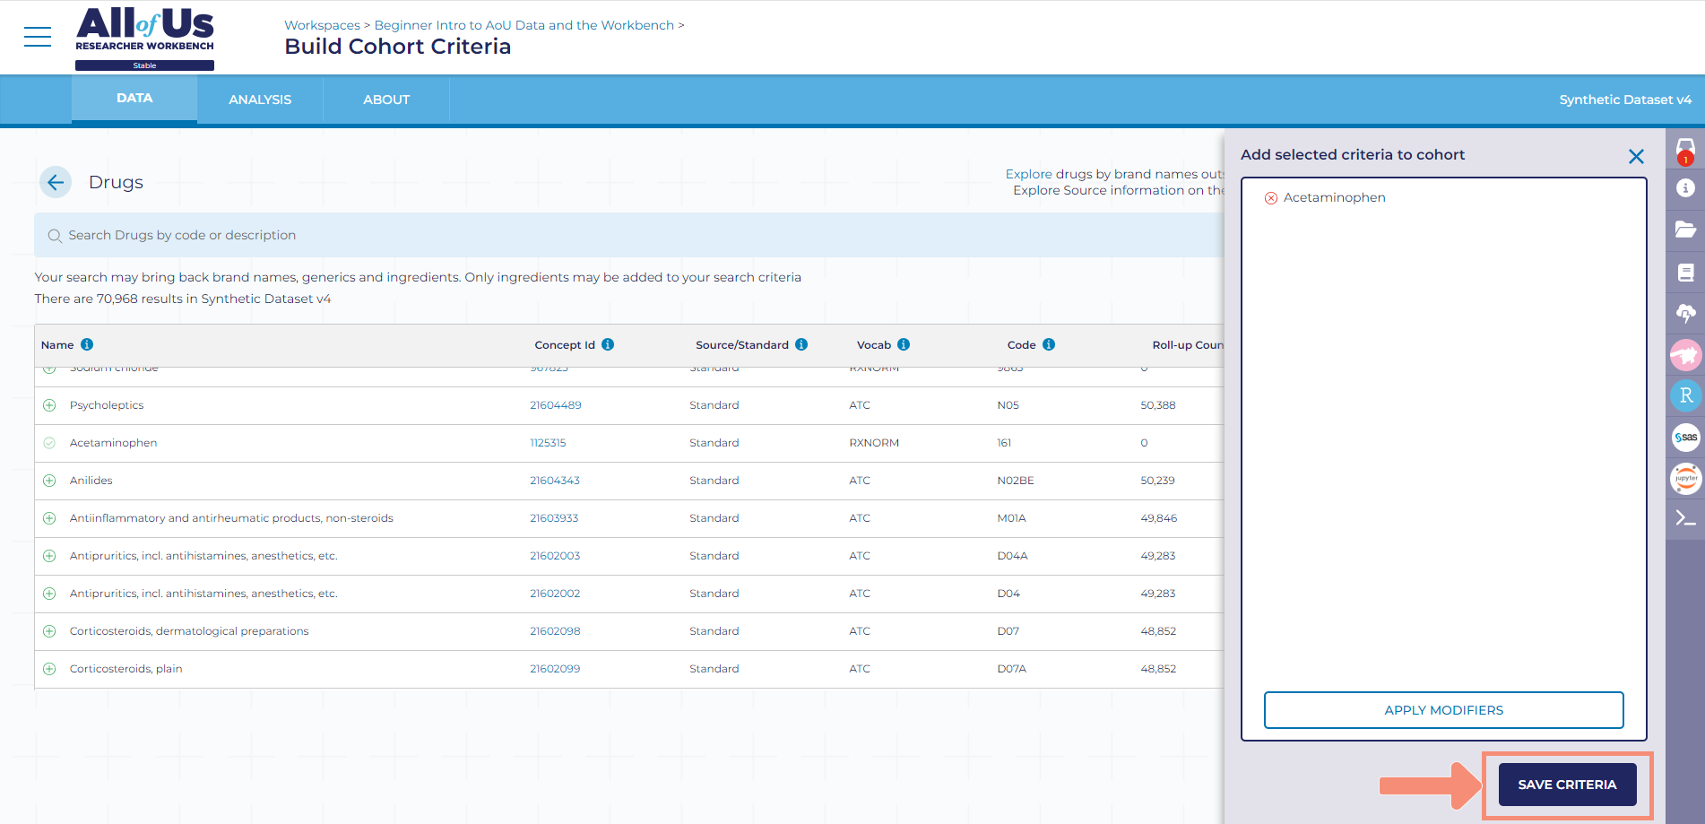Click concept id 21602098

pyautogui.click(x=555, y=631)
